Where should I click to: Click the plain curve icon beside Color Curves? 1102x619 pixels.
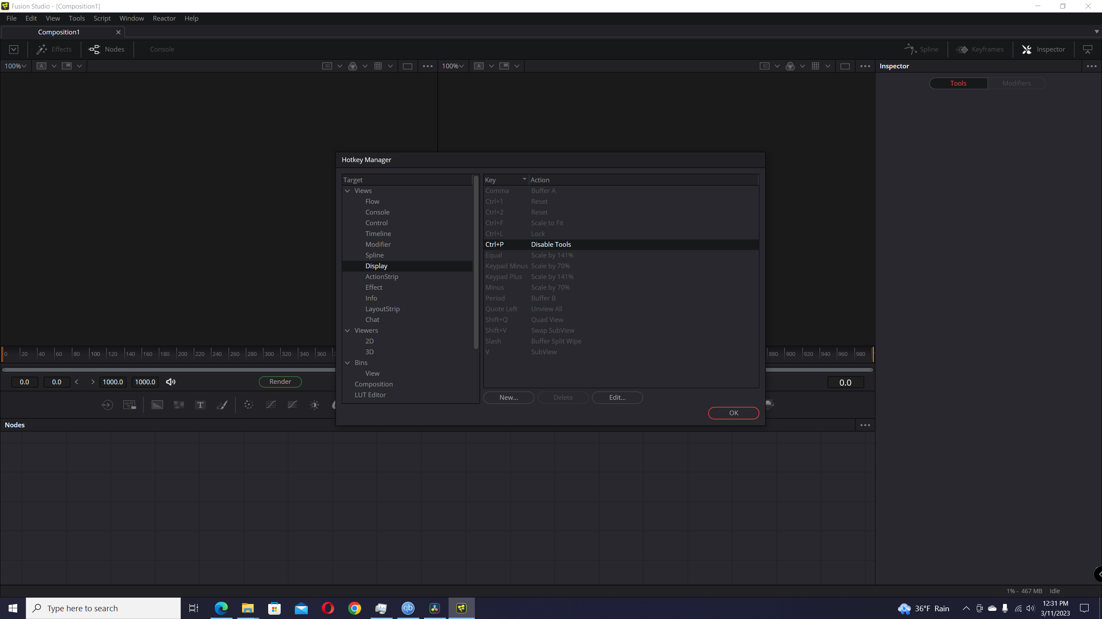[x=292, y=404]
